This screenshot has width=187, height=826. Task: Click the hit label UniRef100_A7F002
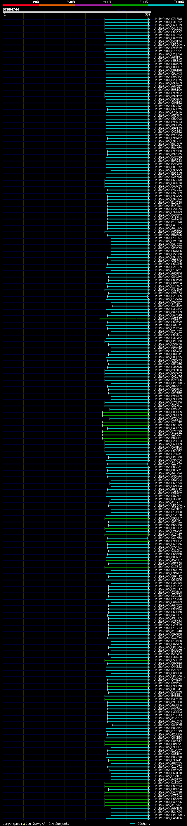tap(168, 796)
